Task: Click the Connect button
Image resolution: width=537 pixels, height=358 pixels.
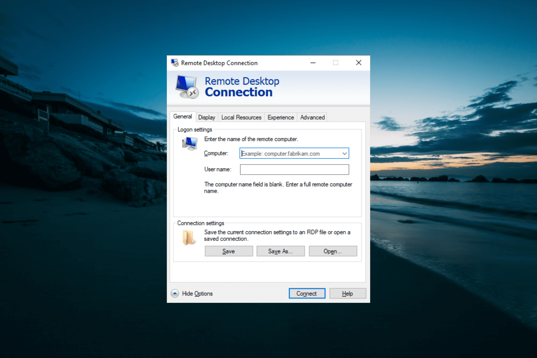Action: (307, 293)
